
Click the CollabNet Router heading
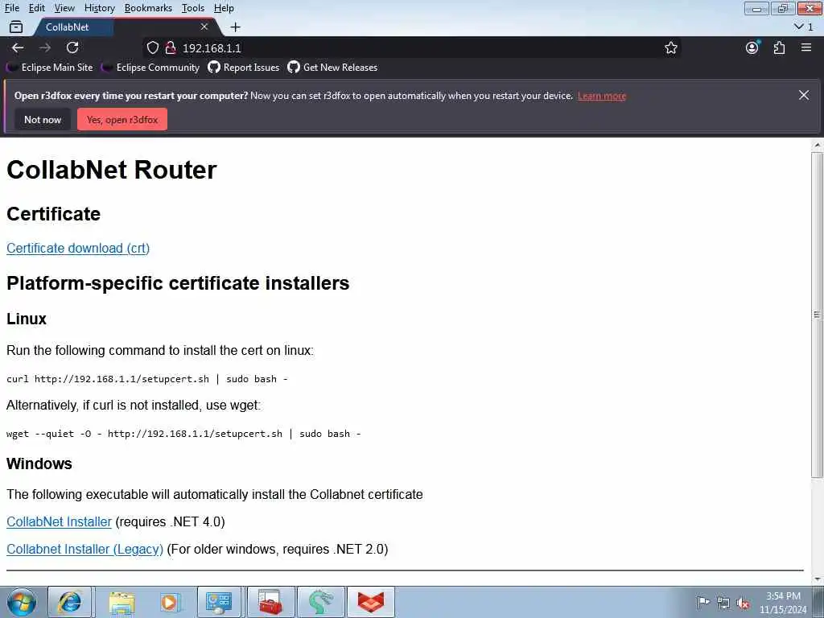pos(111,170)
